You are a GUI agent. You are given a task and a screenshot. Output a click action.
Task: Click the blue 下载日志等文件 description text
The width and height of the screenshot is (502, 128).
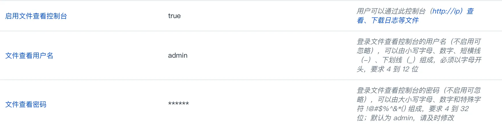coord(395,20)
